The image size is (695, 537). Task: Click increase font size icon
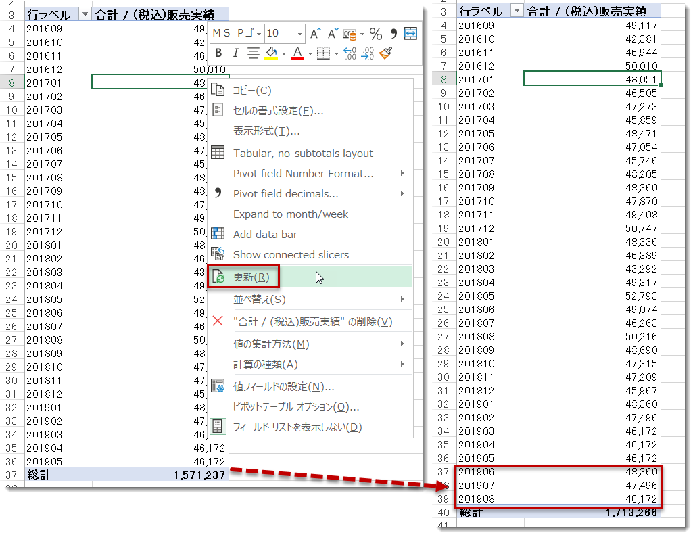pos(315,34)
